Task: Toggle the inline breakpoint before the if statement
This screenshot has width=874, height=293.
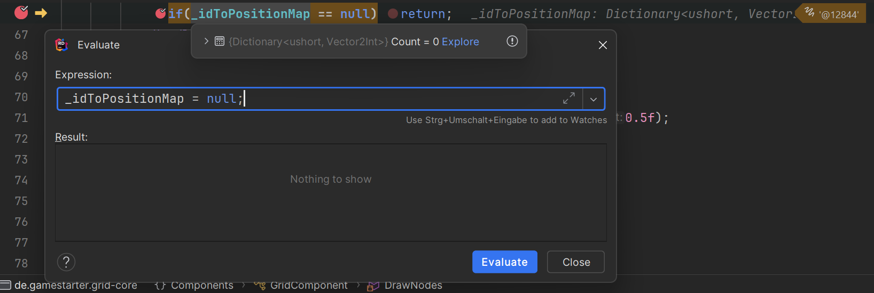Action: pyautogui.click(x=160, y=13)
